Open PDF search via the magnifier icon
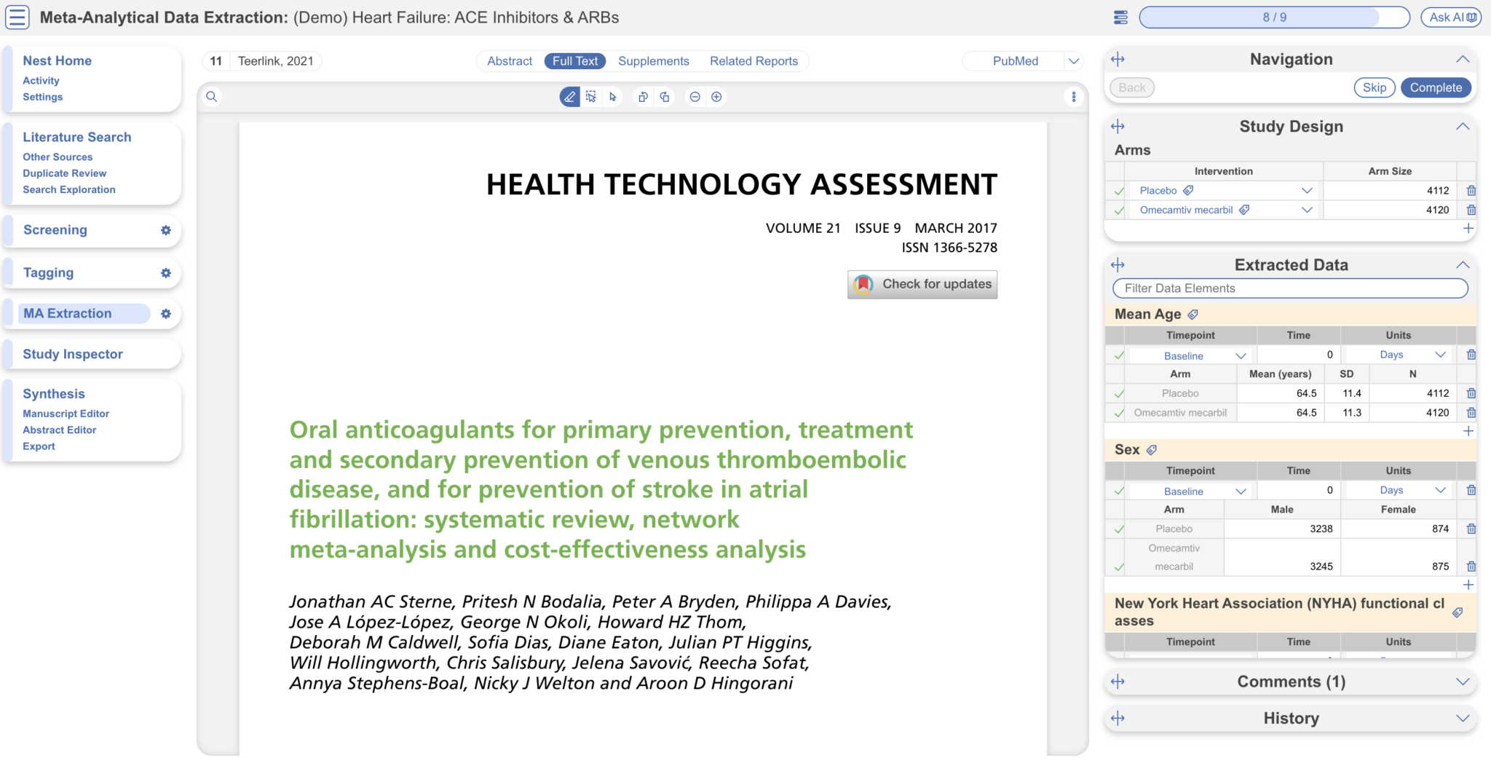1491x766 pixels. pos(212,96)
